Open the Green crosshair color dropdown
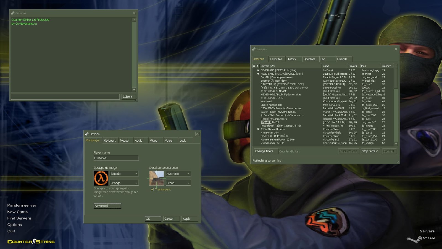This screenshot has width=442, height=249. [x=178, y=183]
